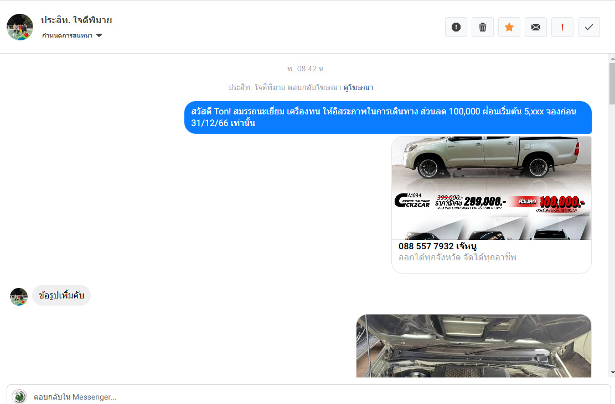This screenshot has height=404, width=615.
Task: Mark as unread using the envelope icon
Action: (x=536, y=27)
